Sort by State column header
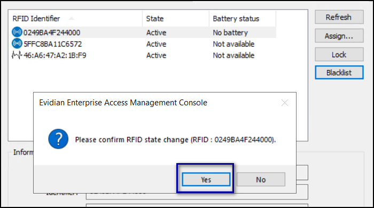 coord(176,19)
